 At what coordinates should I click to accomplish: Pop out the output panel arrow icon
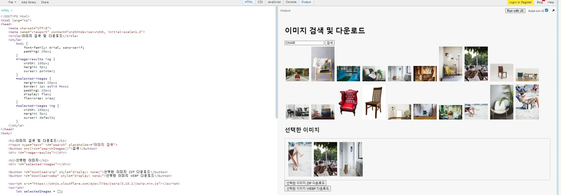tap(553, 11)
